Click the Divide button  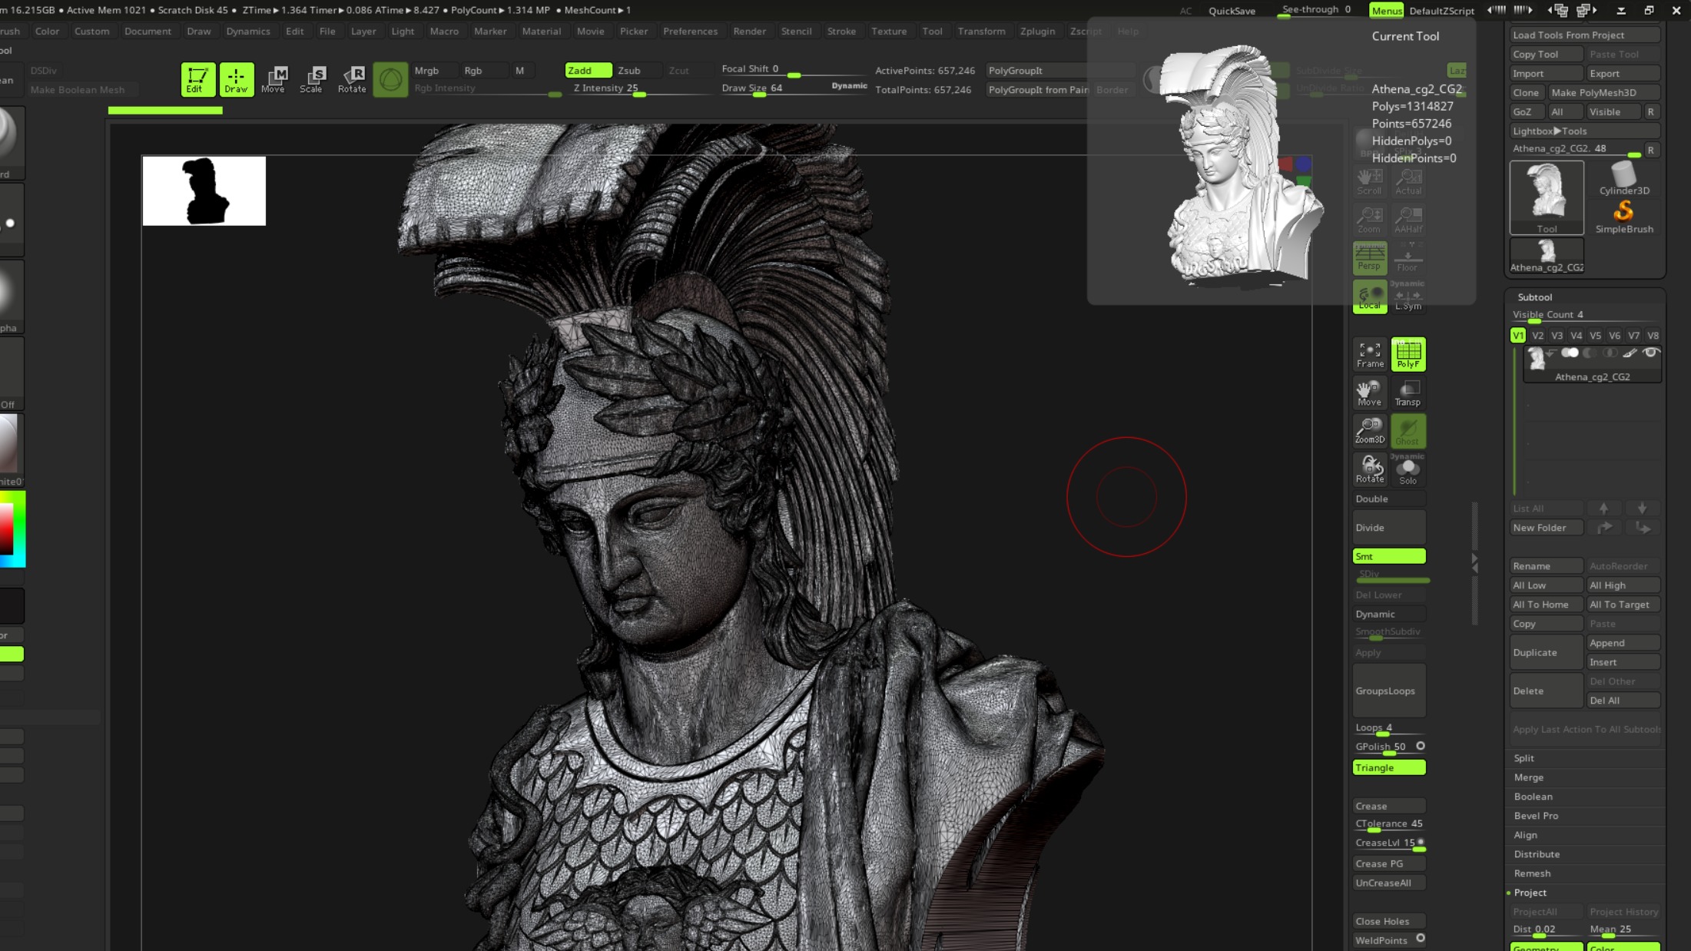click(x=1389, y=528)
